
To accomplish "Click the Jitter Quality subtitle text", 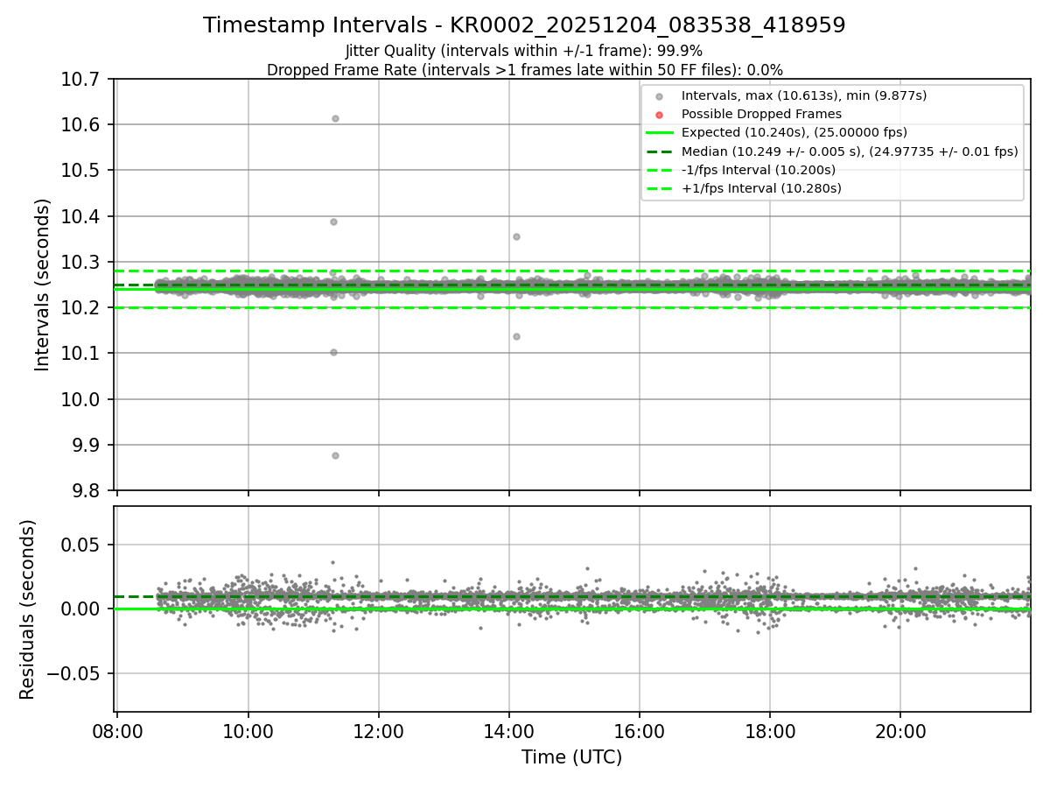I will [524, 51].
